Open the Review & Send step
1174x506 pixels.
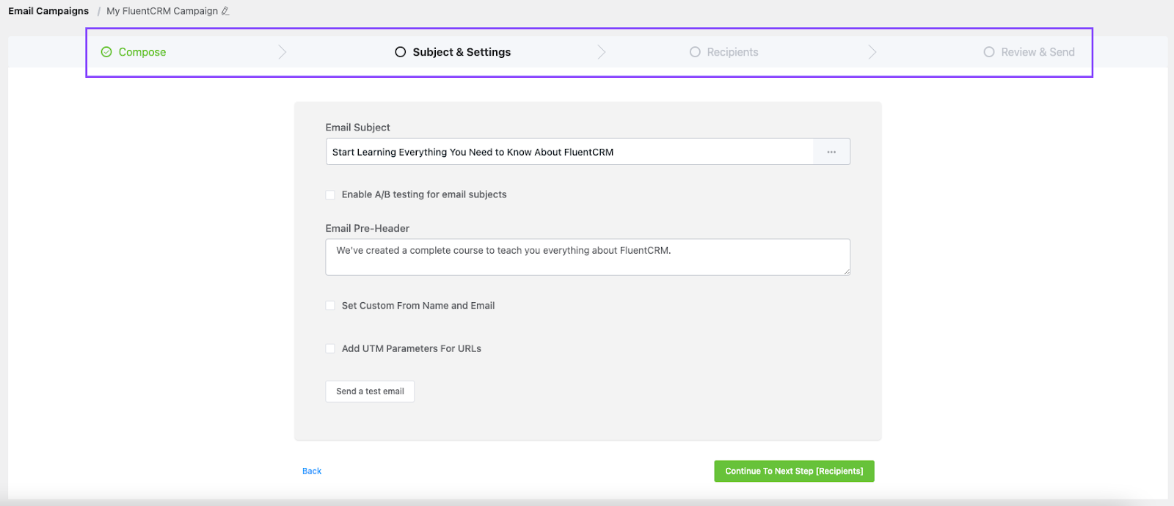click(x=1038, y=52)
